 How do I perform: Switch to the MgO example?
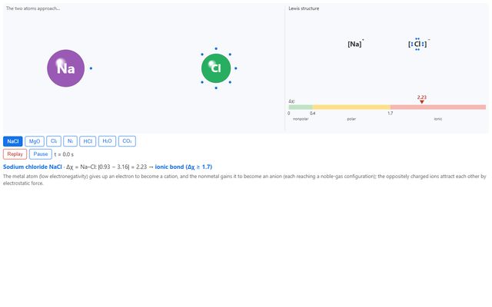pos(35,141)
